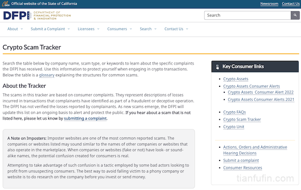
Task: Follow the glossary link
Action: [47, 75]
